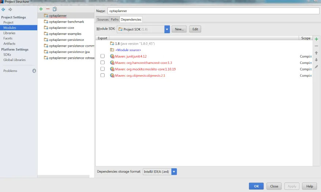The image size is (321, 192).
Task: Open Libraries settings
Action: (x=9, y=33)
